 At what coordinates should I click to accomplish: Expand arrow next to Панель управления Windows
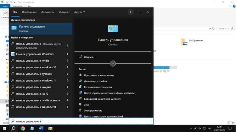[68, 54]
